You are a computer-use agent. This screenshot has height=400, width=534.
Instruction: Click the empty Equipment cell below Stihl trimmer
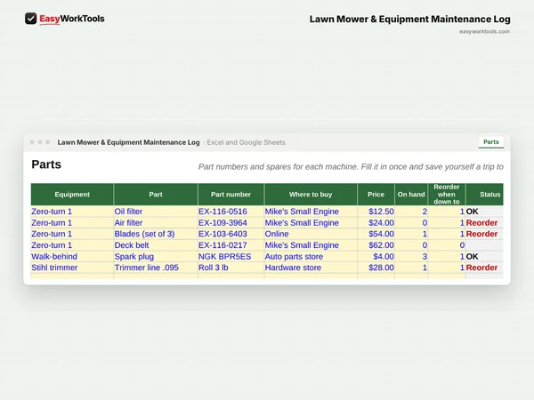72,276
